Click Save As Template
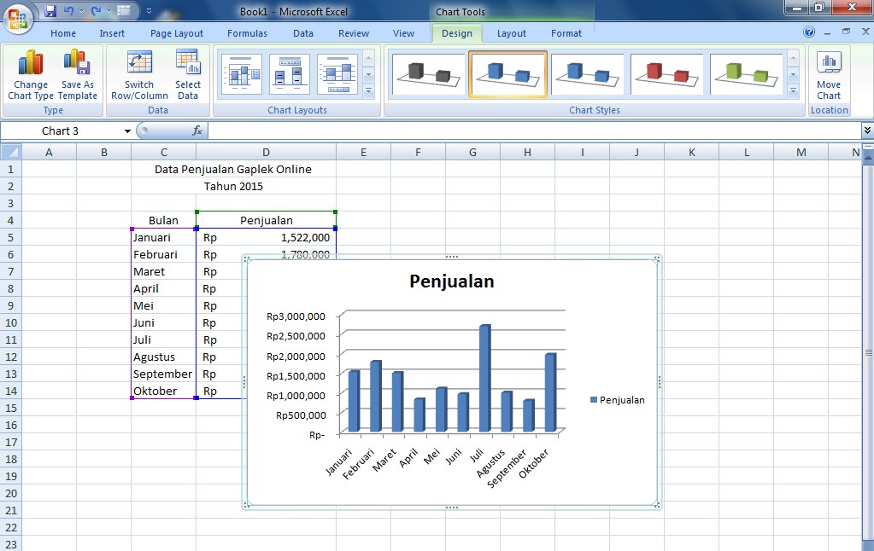 click(x=78, y=75)
